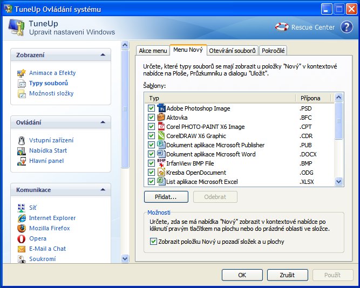Uncheck the Adobe Photoshop Image checkbox

[x=151, y=108]
